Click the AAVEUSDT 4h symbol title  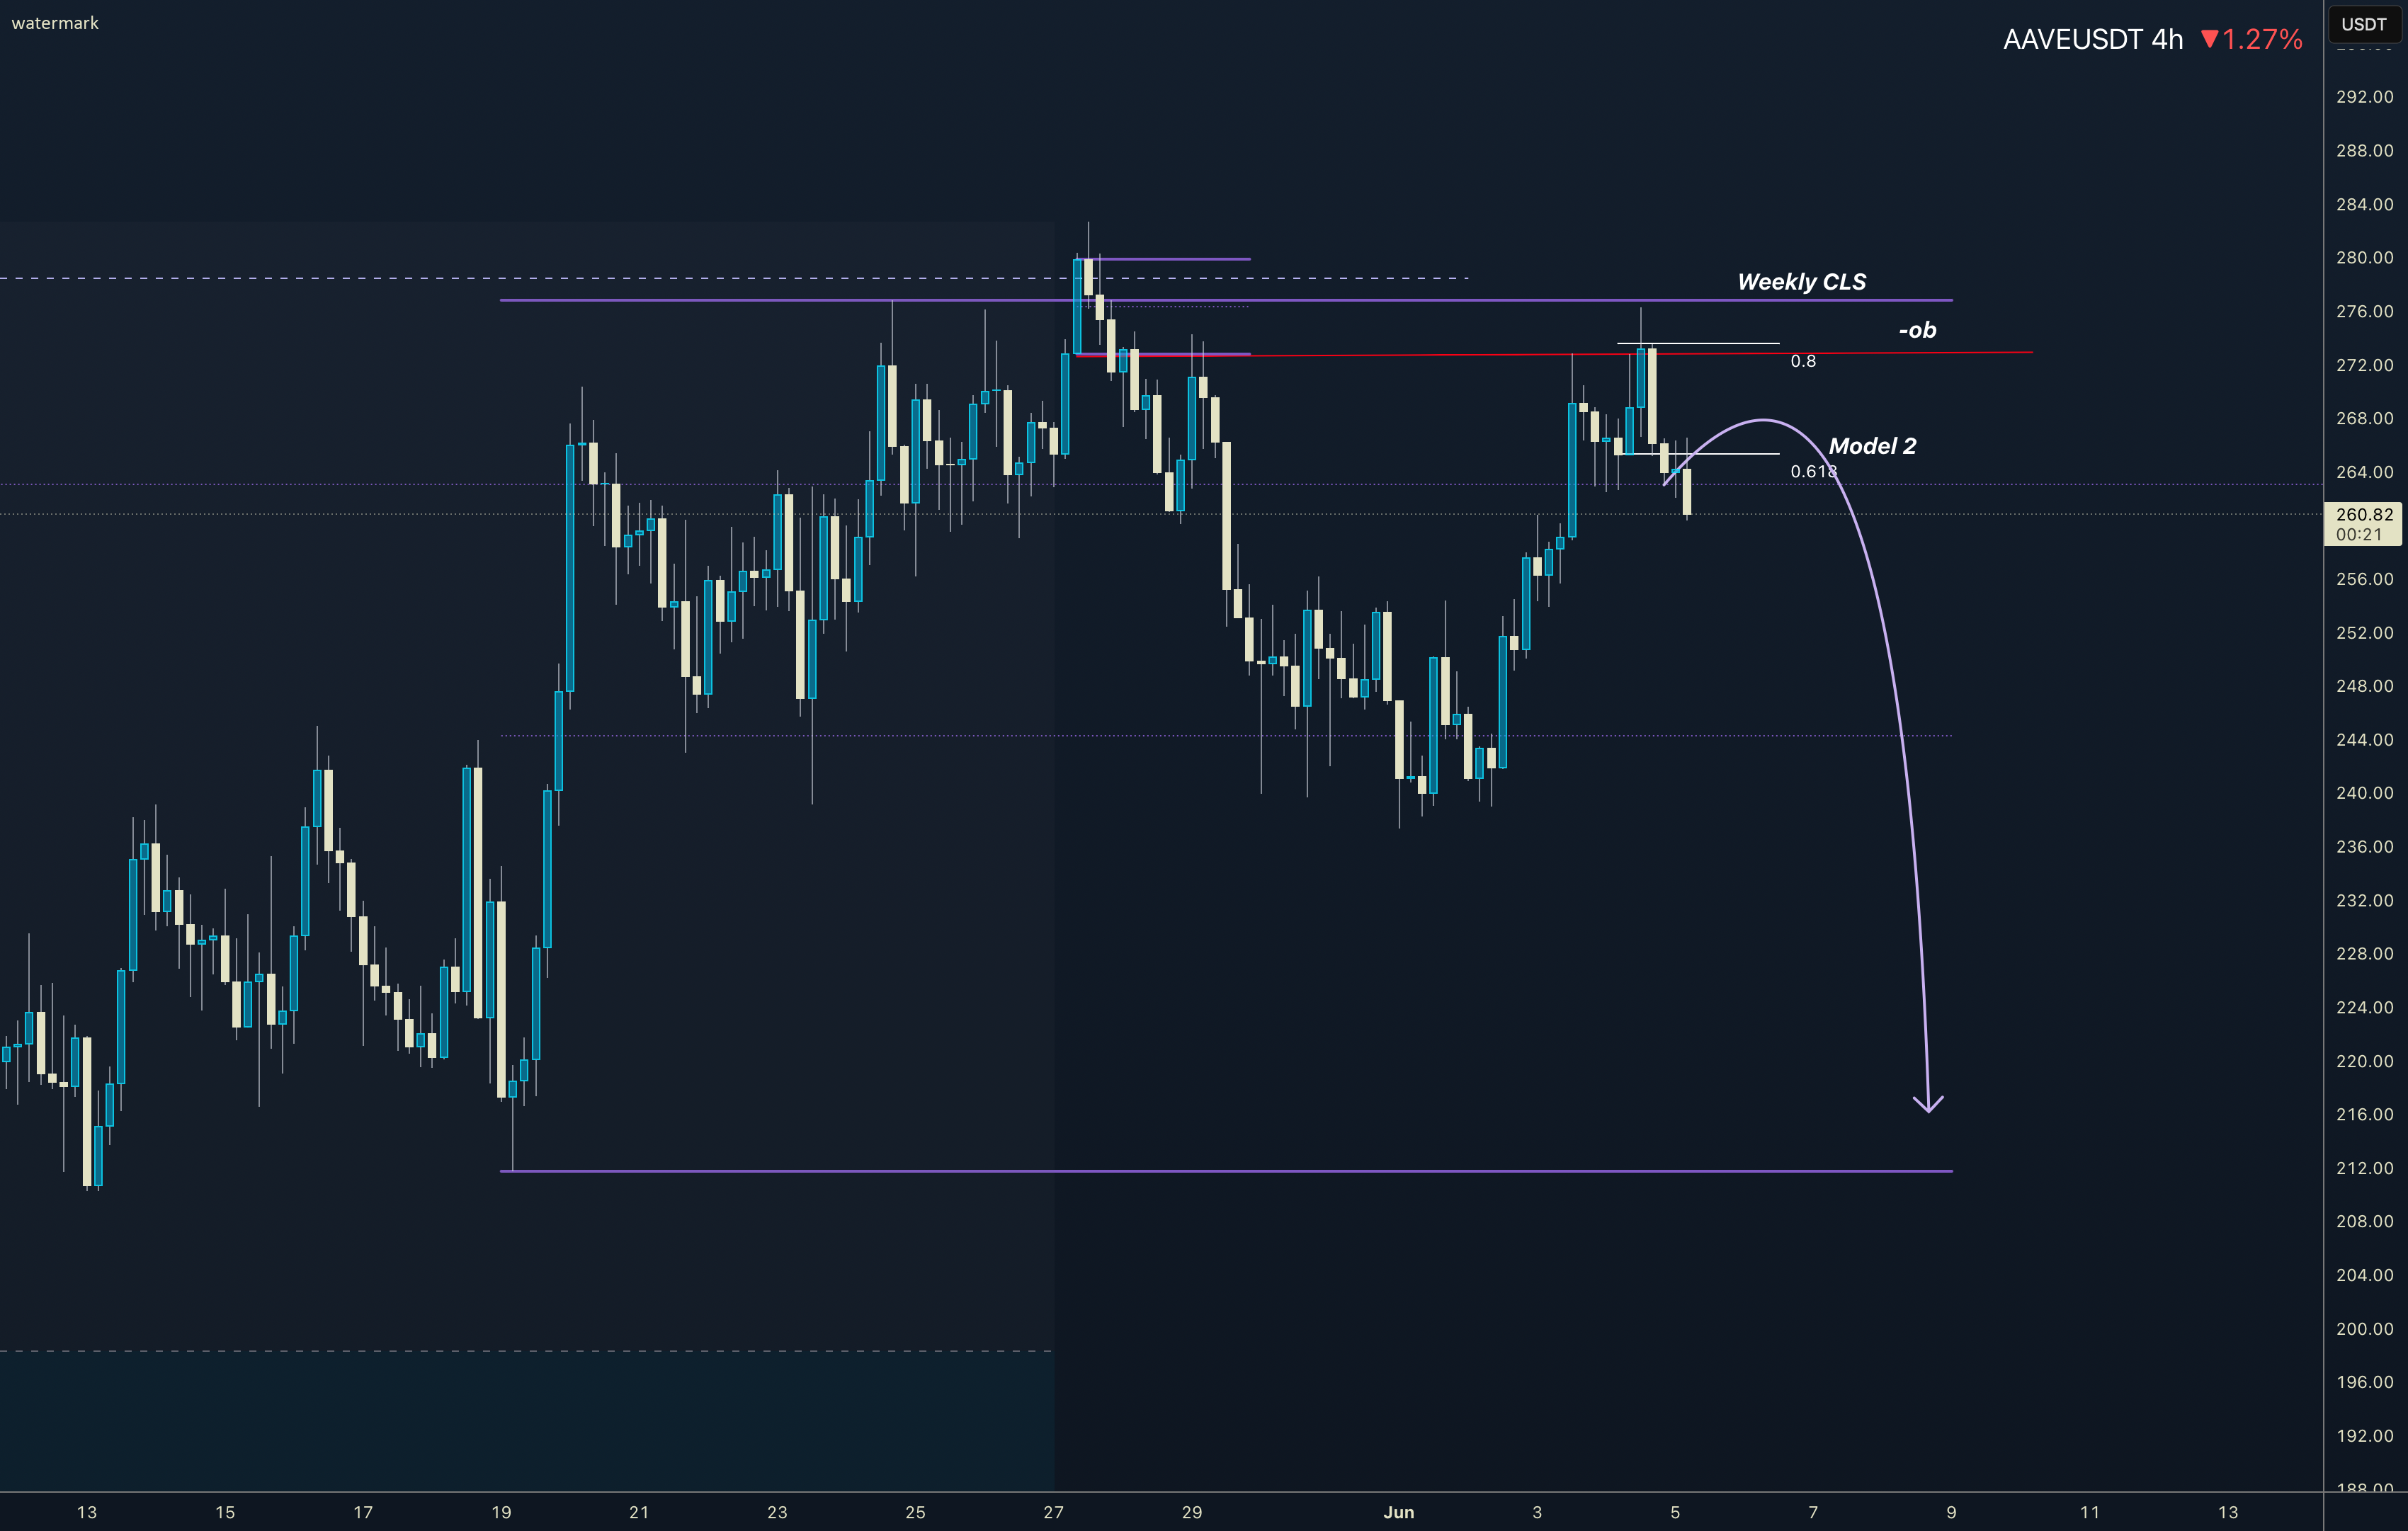coord(2093,39)
